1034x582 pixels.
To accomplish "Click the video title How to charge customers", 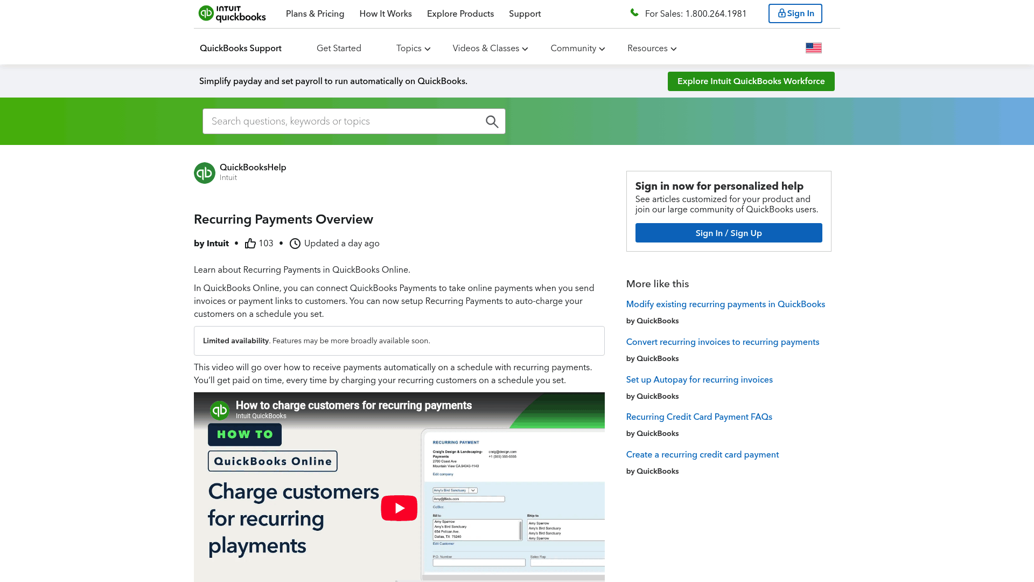I will [x=354, y=405].
